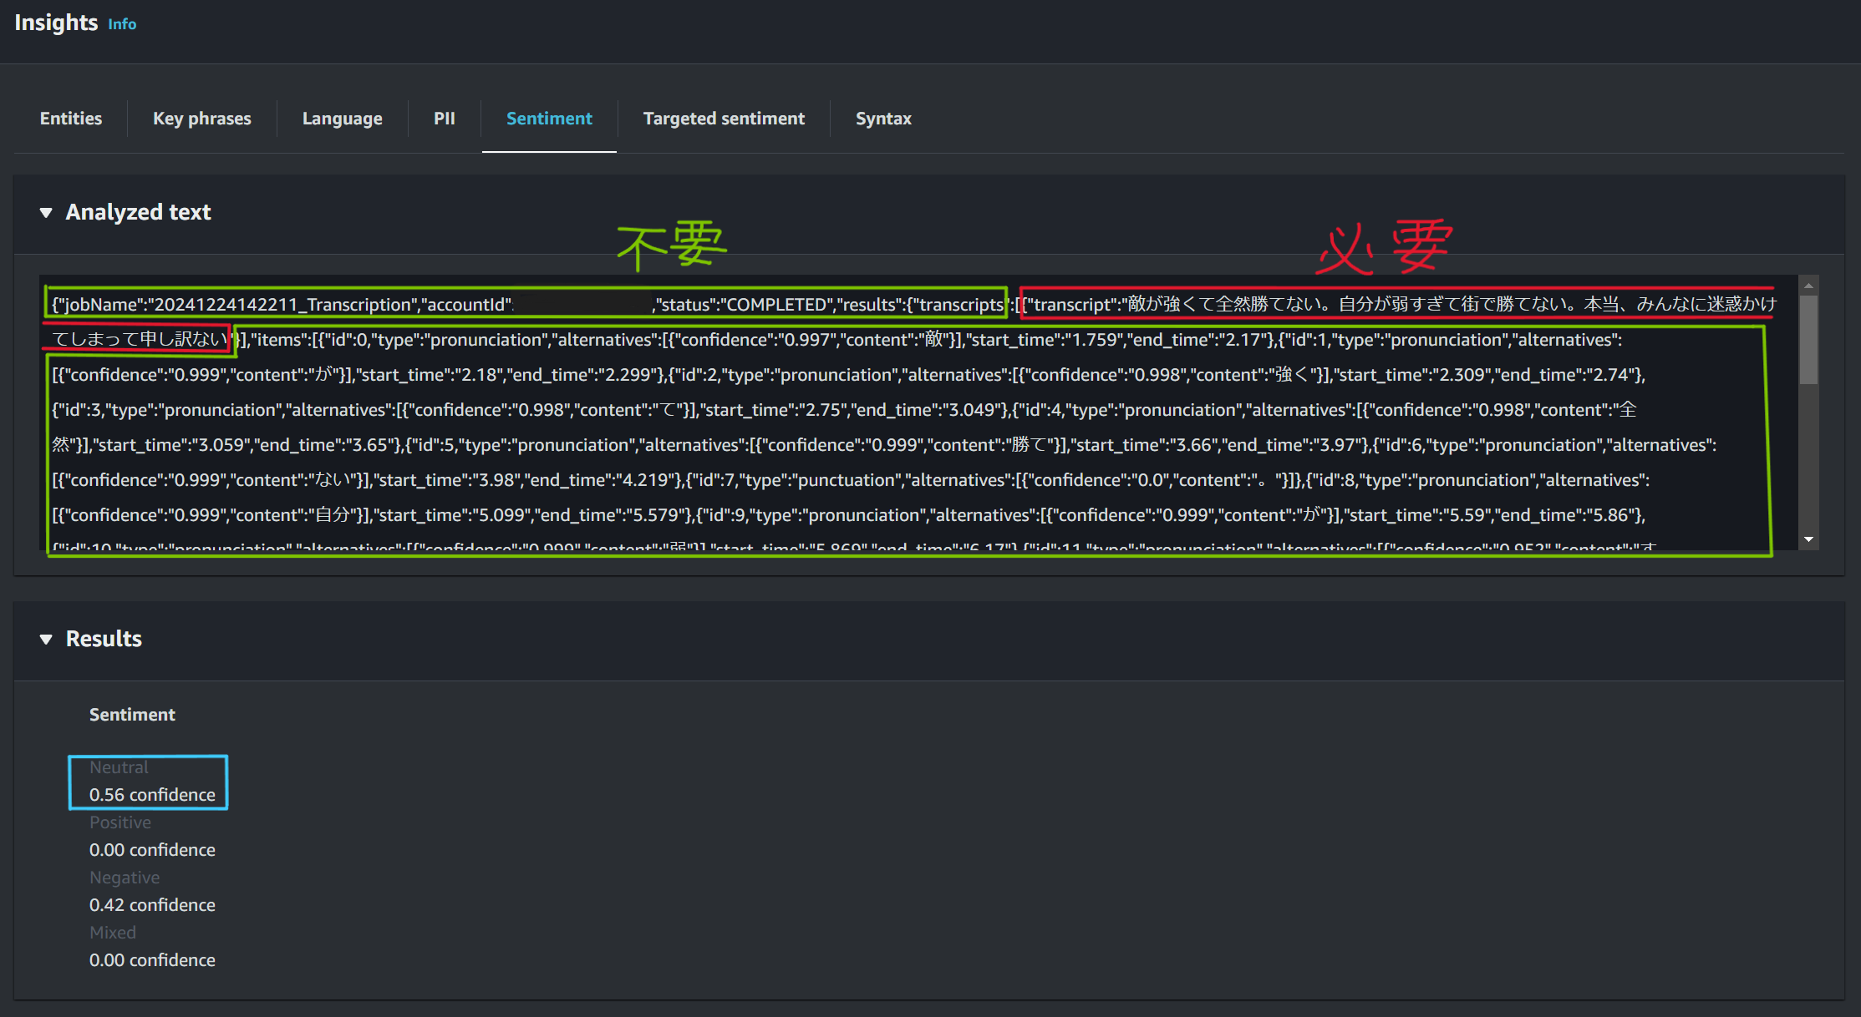1861x1017 pixels.
Task: Switch to Targeted sentiment tab
Action: click(x=724, y=119)
